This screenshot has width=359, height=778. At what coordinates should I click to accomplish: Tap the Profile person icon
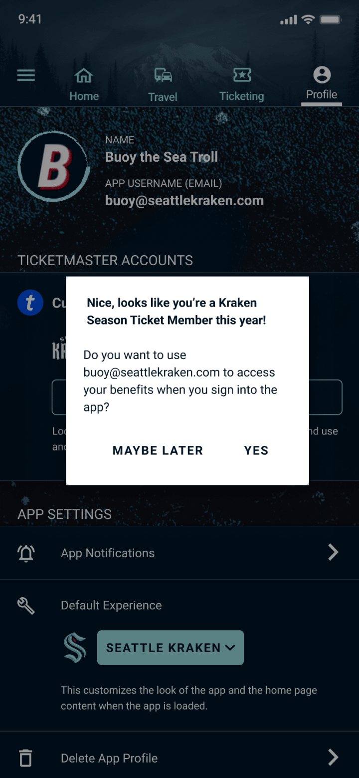click(x=322, y=75)
